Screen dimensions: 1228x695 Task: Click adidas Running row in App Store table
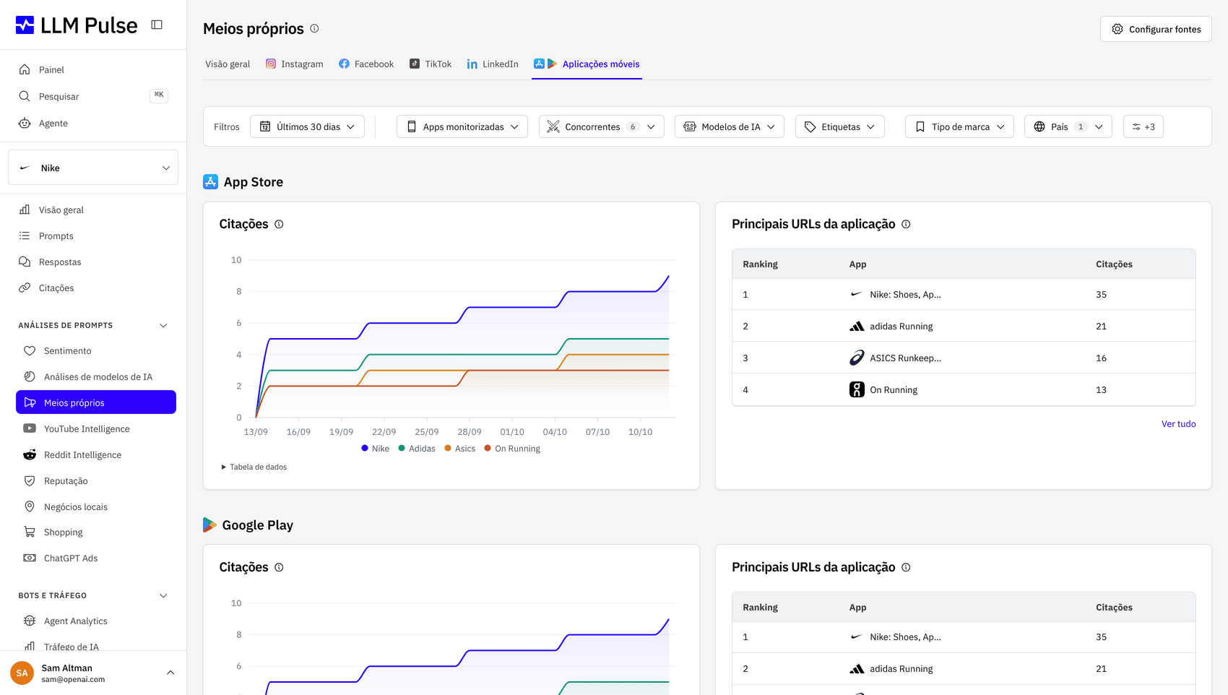pyautogui.click(x=964, y=326)
